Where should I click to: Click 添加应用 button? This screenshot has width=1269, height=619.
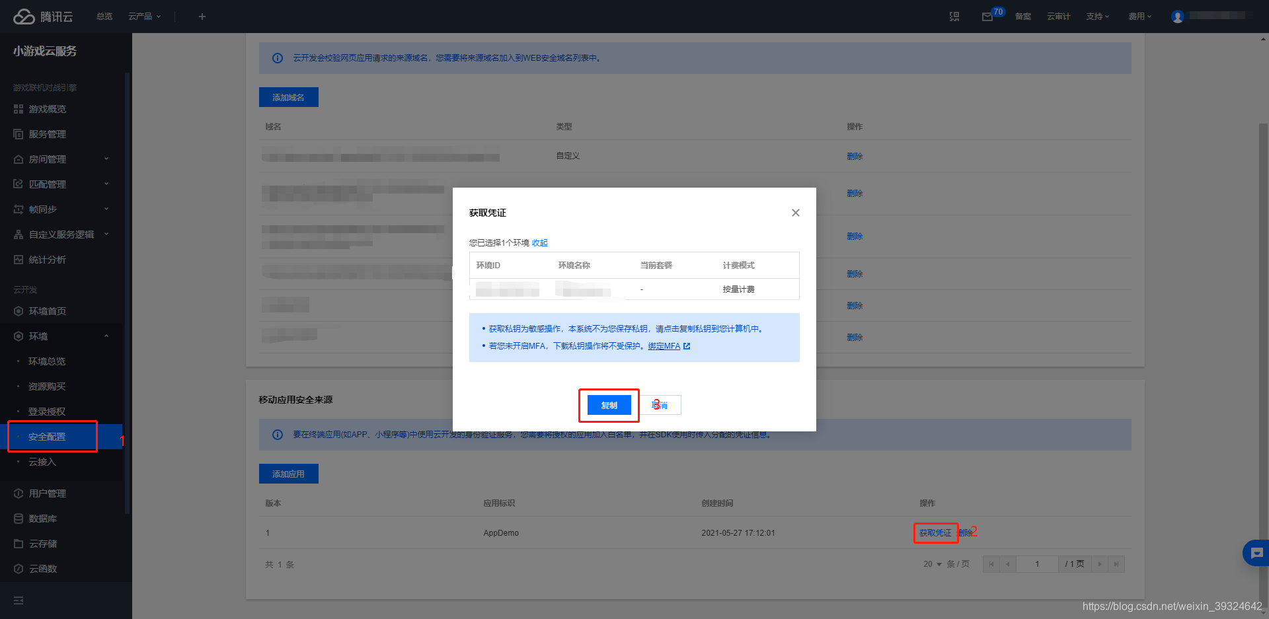pyautogui.click(x=289, y=474)
